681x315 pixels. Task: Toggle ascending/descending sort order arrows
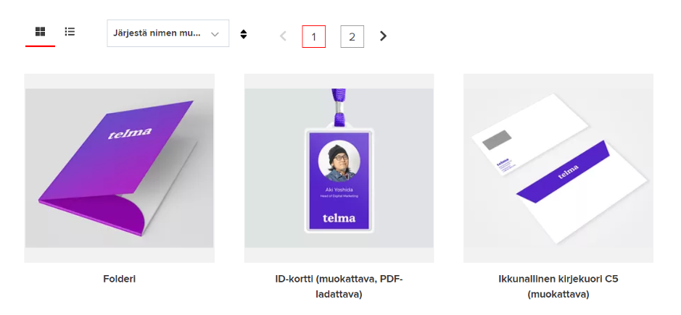pos(244,34)
